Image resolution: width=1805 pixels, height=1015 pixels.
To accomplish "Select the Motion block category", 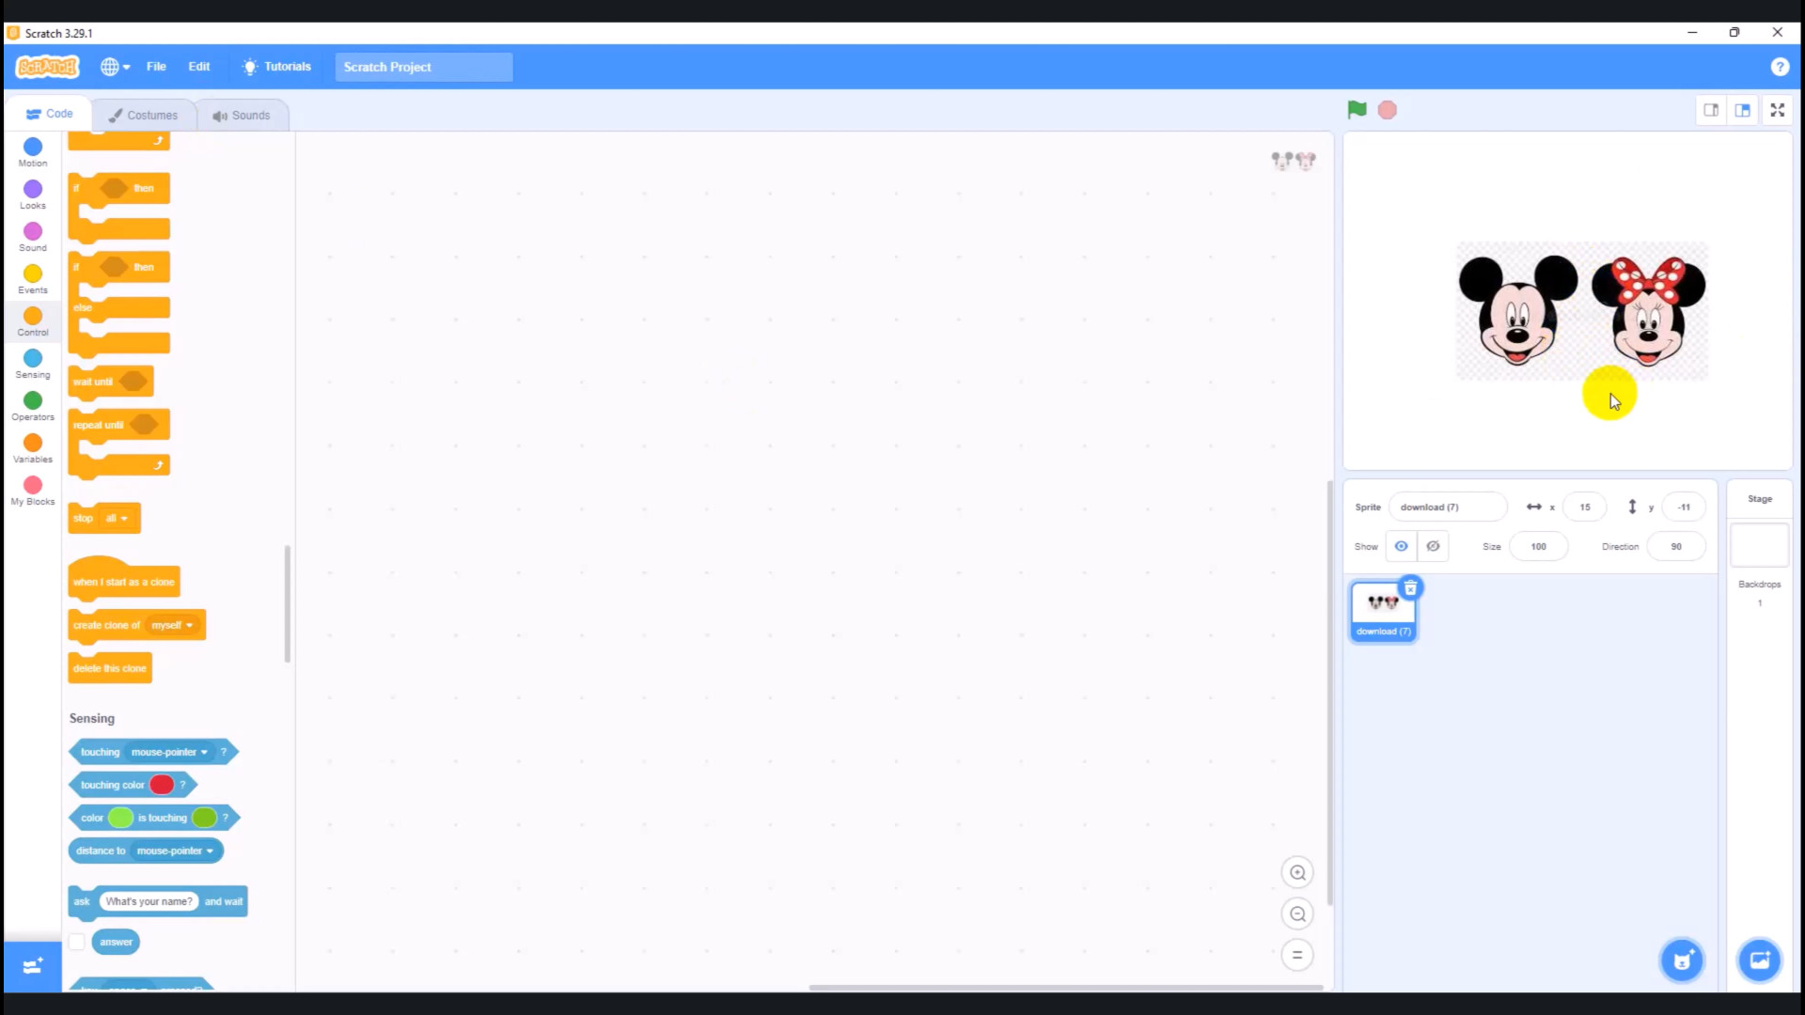I will [x=33, y=152].
